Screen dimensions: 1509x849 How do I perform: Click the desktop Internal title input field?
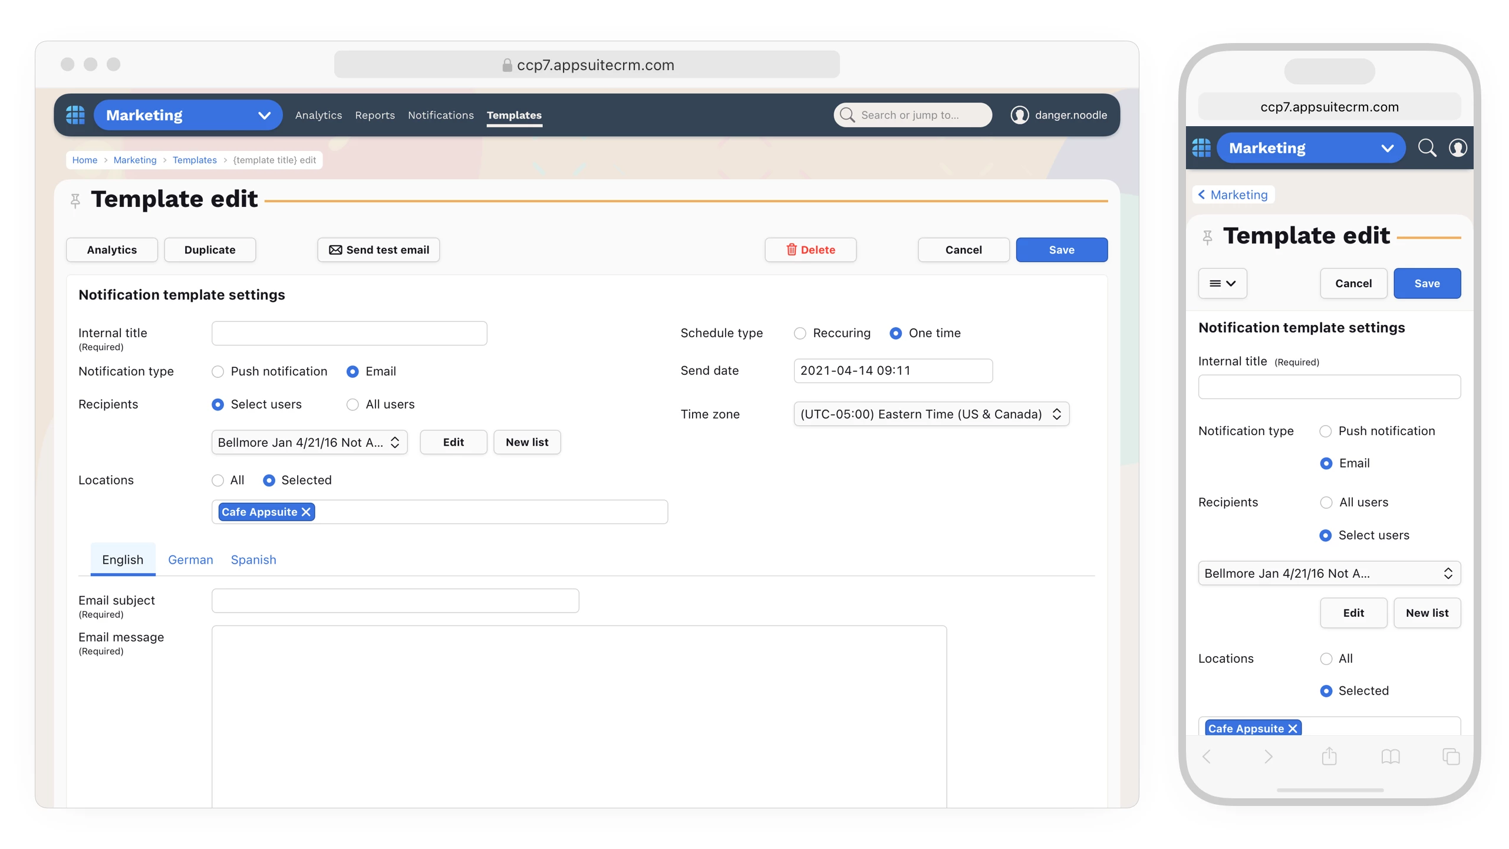[x=349, y=333]
